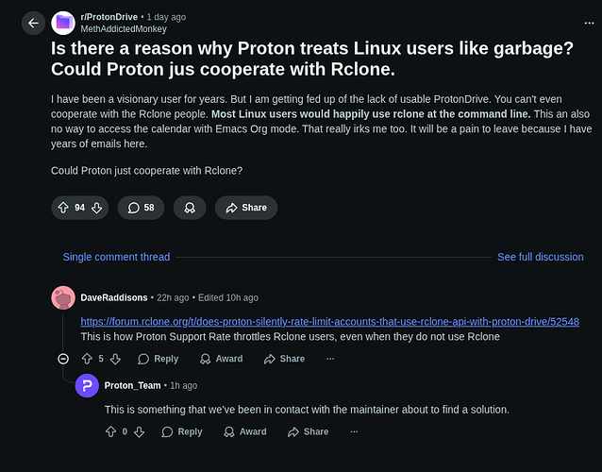Upvote DaveRaddisons' comment
Viewport: 602px width, 472px height.
(88, 359)
